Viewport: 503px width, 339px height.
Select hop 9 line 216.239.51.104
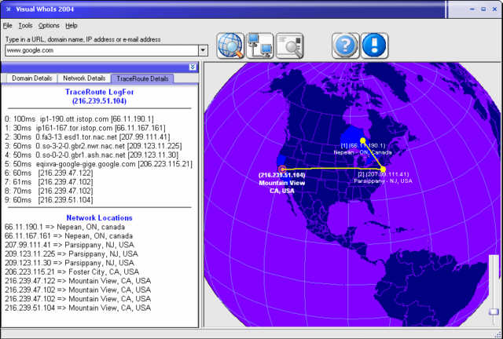49,199
